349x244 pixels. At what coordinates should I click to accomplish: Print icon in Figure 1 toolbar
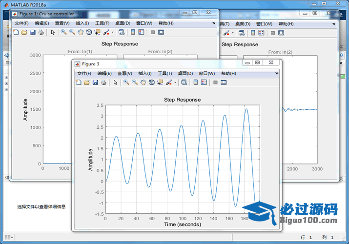41,32
